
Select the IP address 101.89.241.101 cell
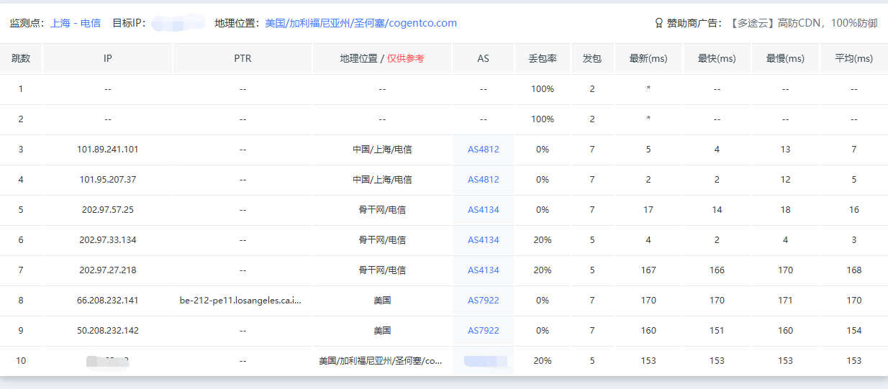pos(108,150)
